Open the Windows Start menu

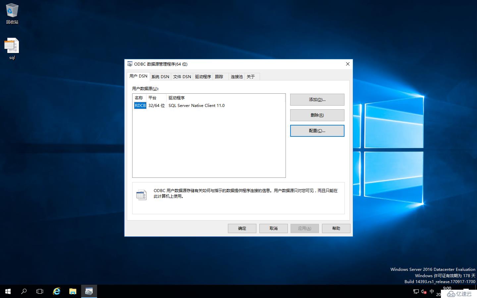[x=8, y=291]
